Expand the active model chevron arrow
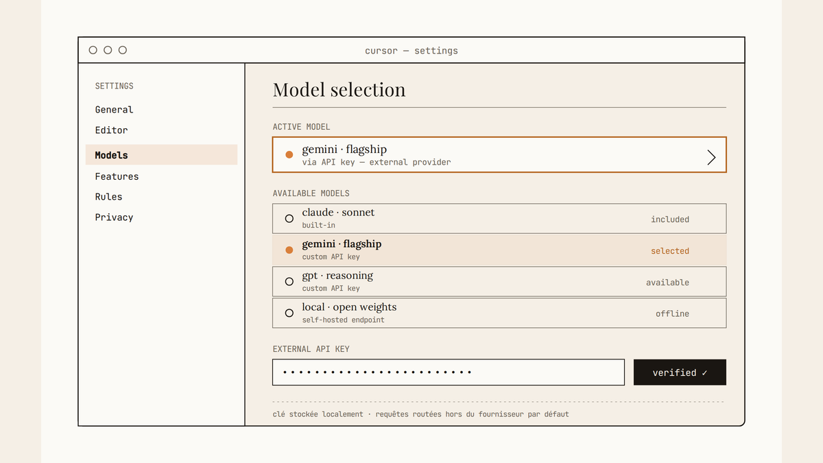The image size is (823, 463). [711, 158]
